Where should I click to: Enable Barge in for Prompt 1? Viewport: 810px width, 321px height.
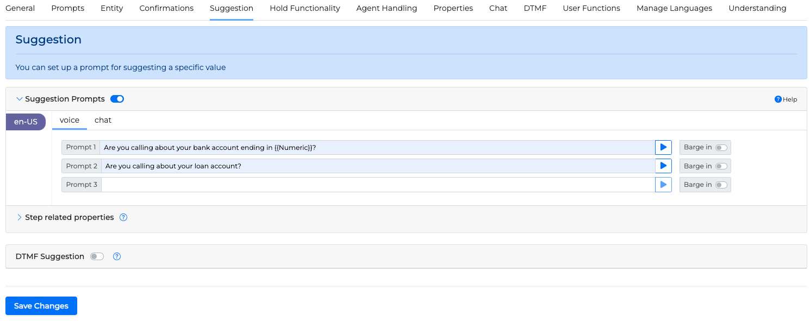tap(721, 148)
